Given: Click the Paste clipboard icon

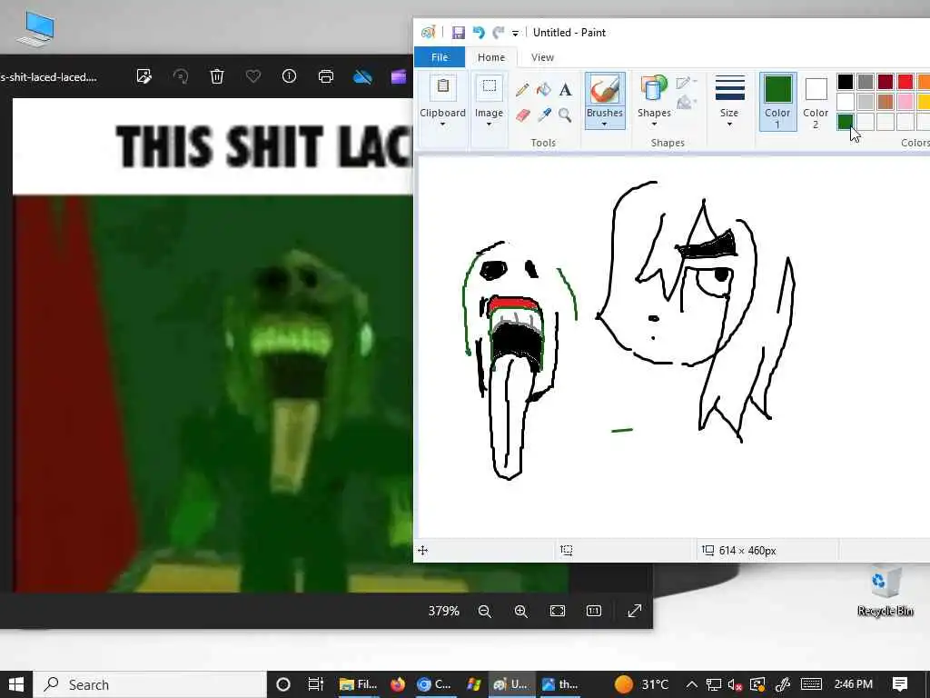Looking at the screenshot, I should point(442,88).
